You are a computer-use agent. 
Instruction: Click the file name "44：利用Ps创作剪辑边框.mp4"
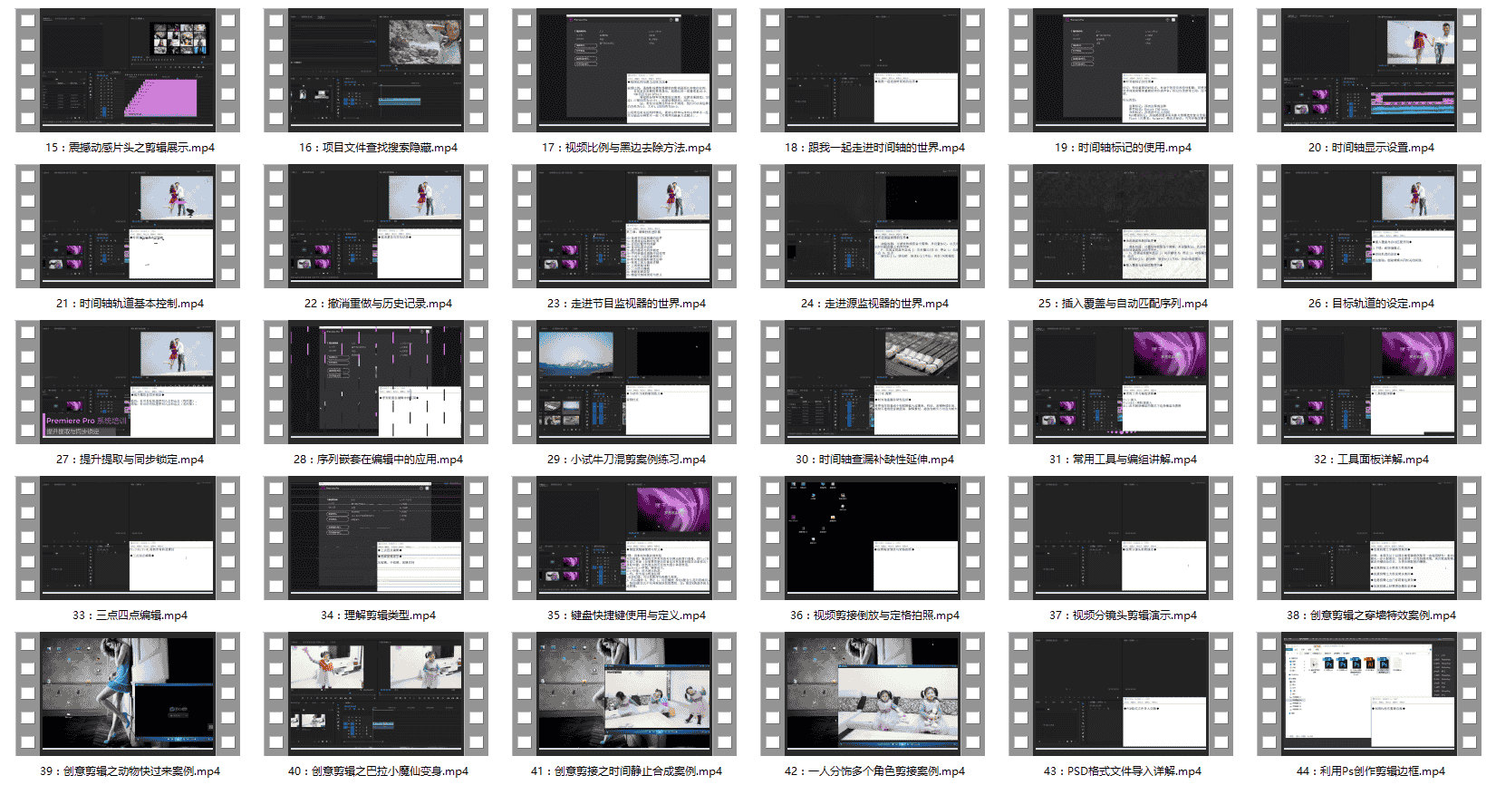click(1371, 771)
